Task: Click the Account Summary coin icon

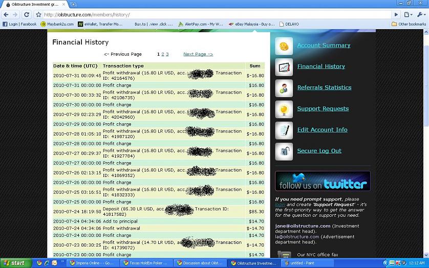Action: coord(284,46)
